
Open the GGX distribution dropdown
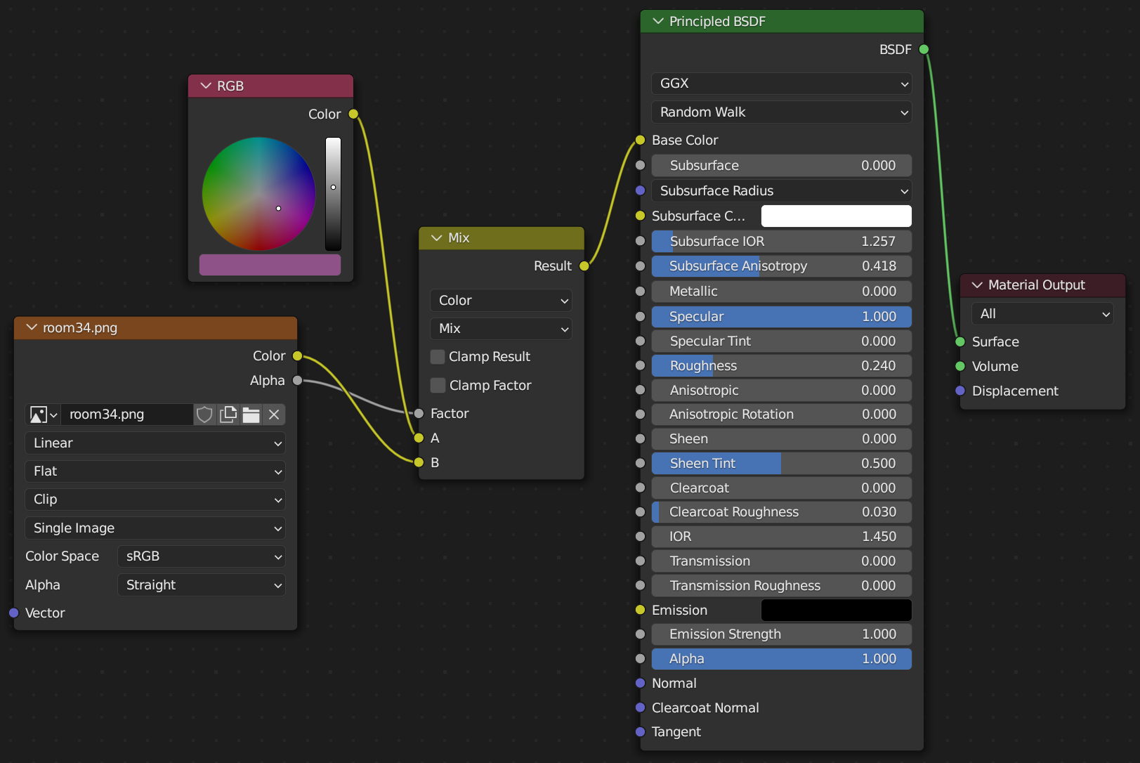781,84
